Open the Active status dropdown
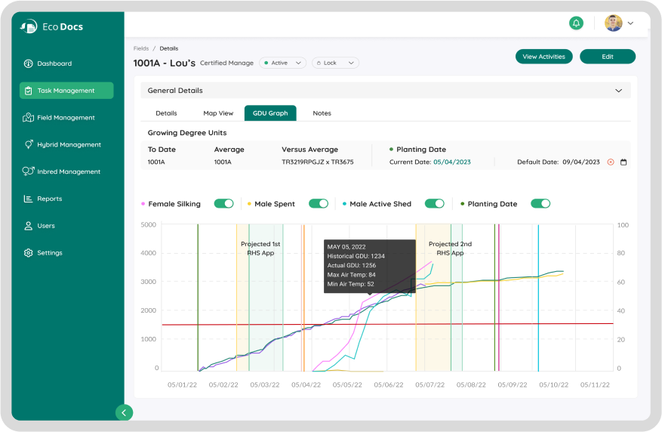This screenshot has height=432, width=662. (283, 63)
